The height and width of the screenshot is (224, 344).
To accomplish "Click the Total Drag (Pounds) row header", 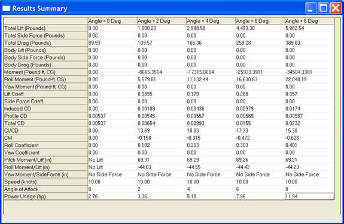I will (x=45, y=43).
